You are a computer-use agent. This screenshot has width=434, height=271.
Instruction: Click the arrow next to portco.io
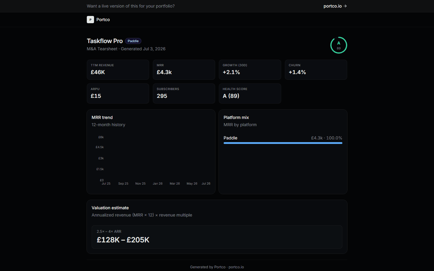(x=345, y=6)
